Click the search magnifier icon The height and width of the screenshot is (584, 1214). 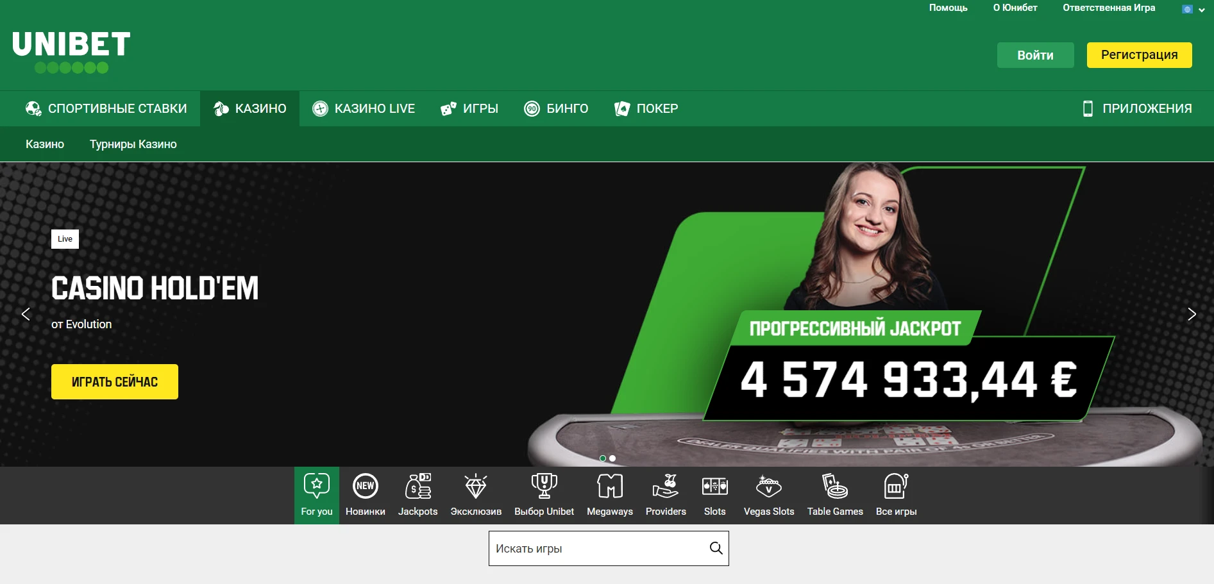tap(716, 548)
